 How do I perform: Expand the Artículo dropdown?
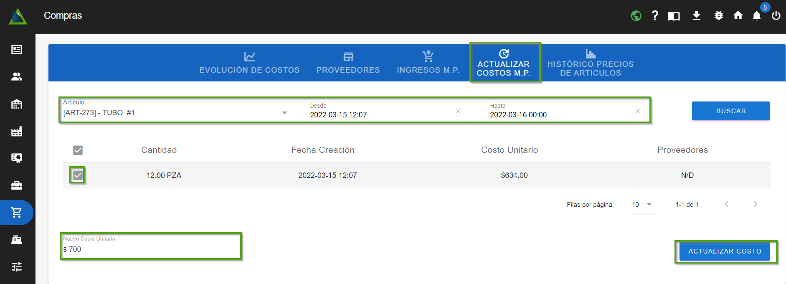pyautogui.click(x=284, y=113)
